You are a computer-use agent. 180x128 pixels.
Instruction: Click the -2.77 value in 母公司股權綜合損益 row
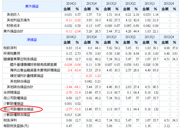click(69, 109)
